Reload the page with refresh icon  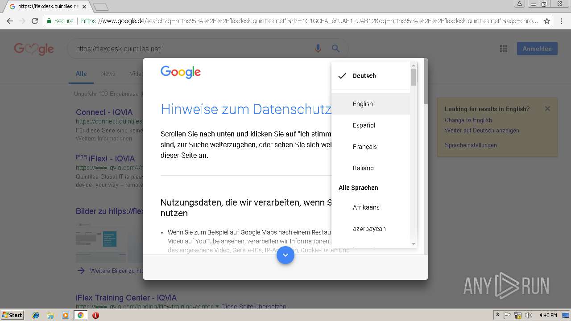click(35, 21)
